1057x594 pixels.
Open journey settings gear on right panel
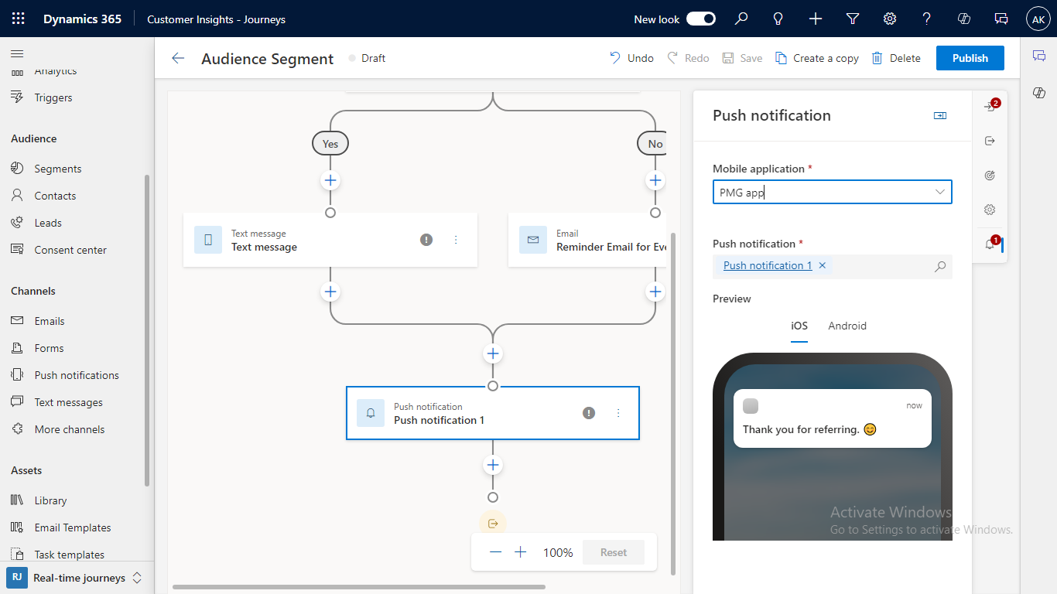tap(989, 210)
